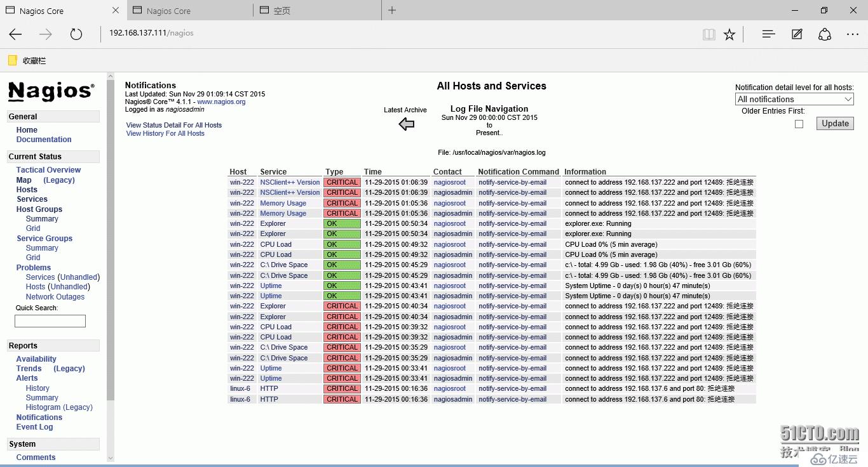Open the All notifications dropdown
Viewport: 868px width, 467px height.
click(794, 99)
